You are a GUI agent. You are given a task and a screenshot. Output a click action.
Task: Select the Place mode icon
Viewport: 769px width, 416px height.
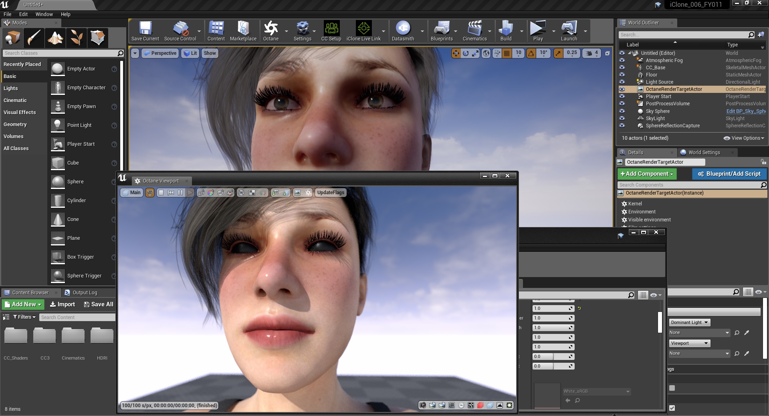[x=12, y=38]
